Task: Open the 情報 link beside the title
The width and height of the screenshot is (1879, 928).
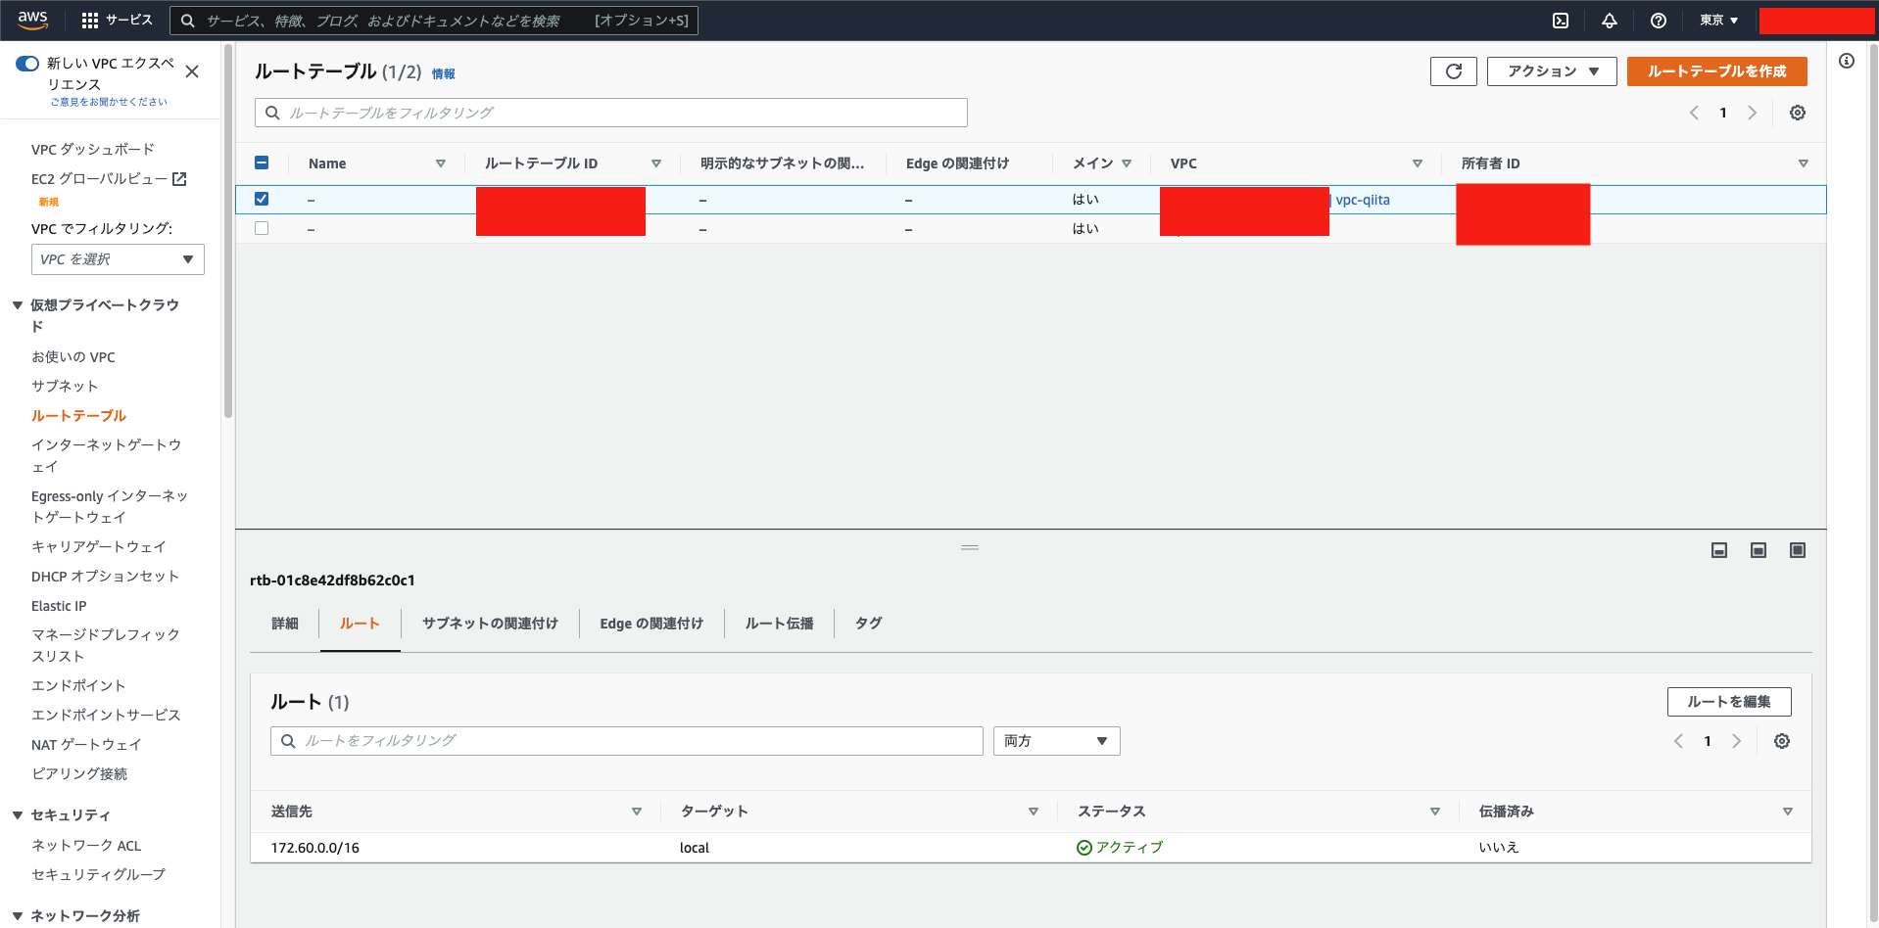Action: tap(444, 73)
